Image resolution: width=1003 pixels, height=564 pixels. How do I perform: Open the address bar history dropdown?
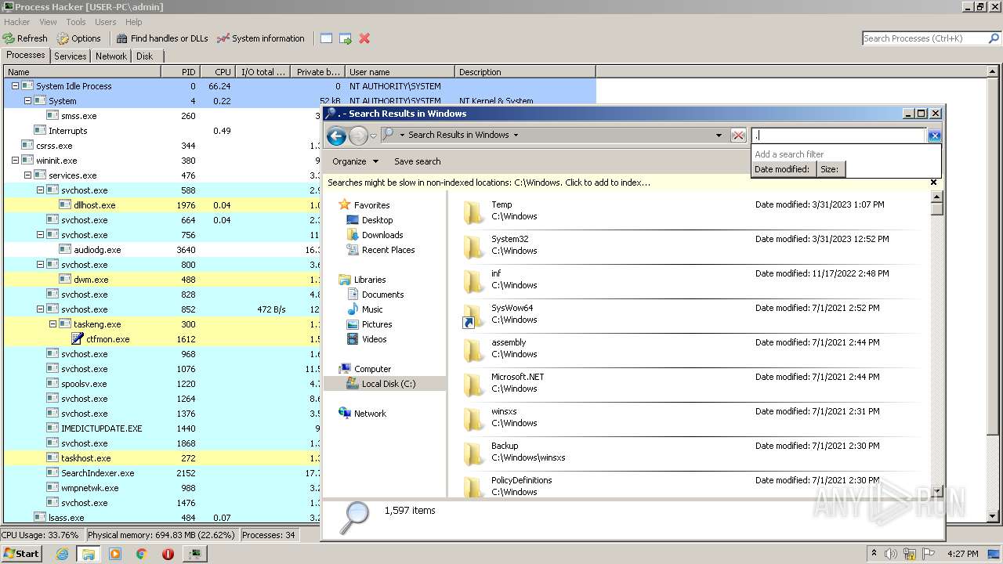719,136
